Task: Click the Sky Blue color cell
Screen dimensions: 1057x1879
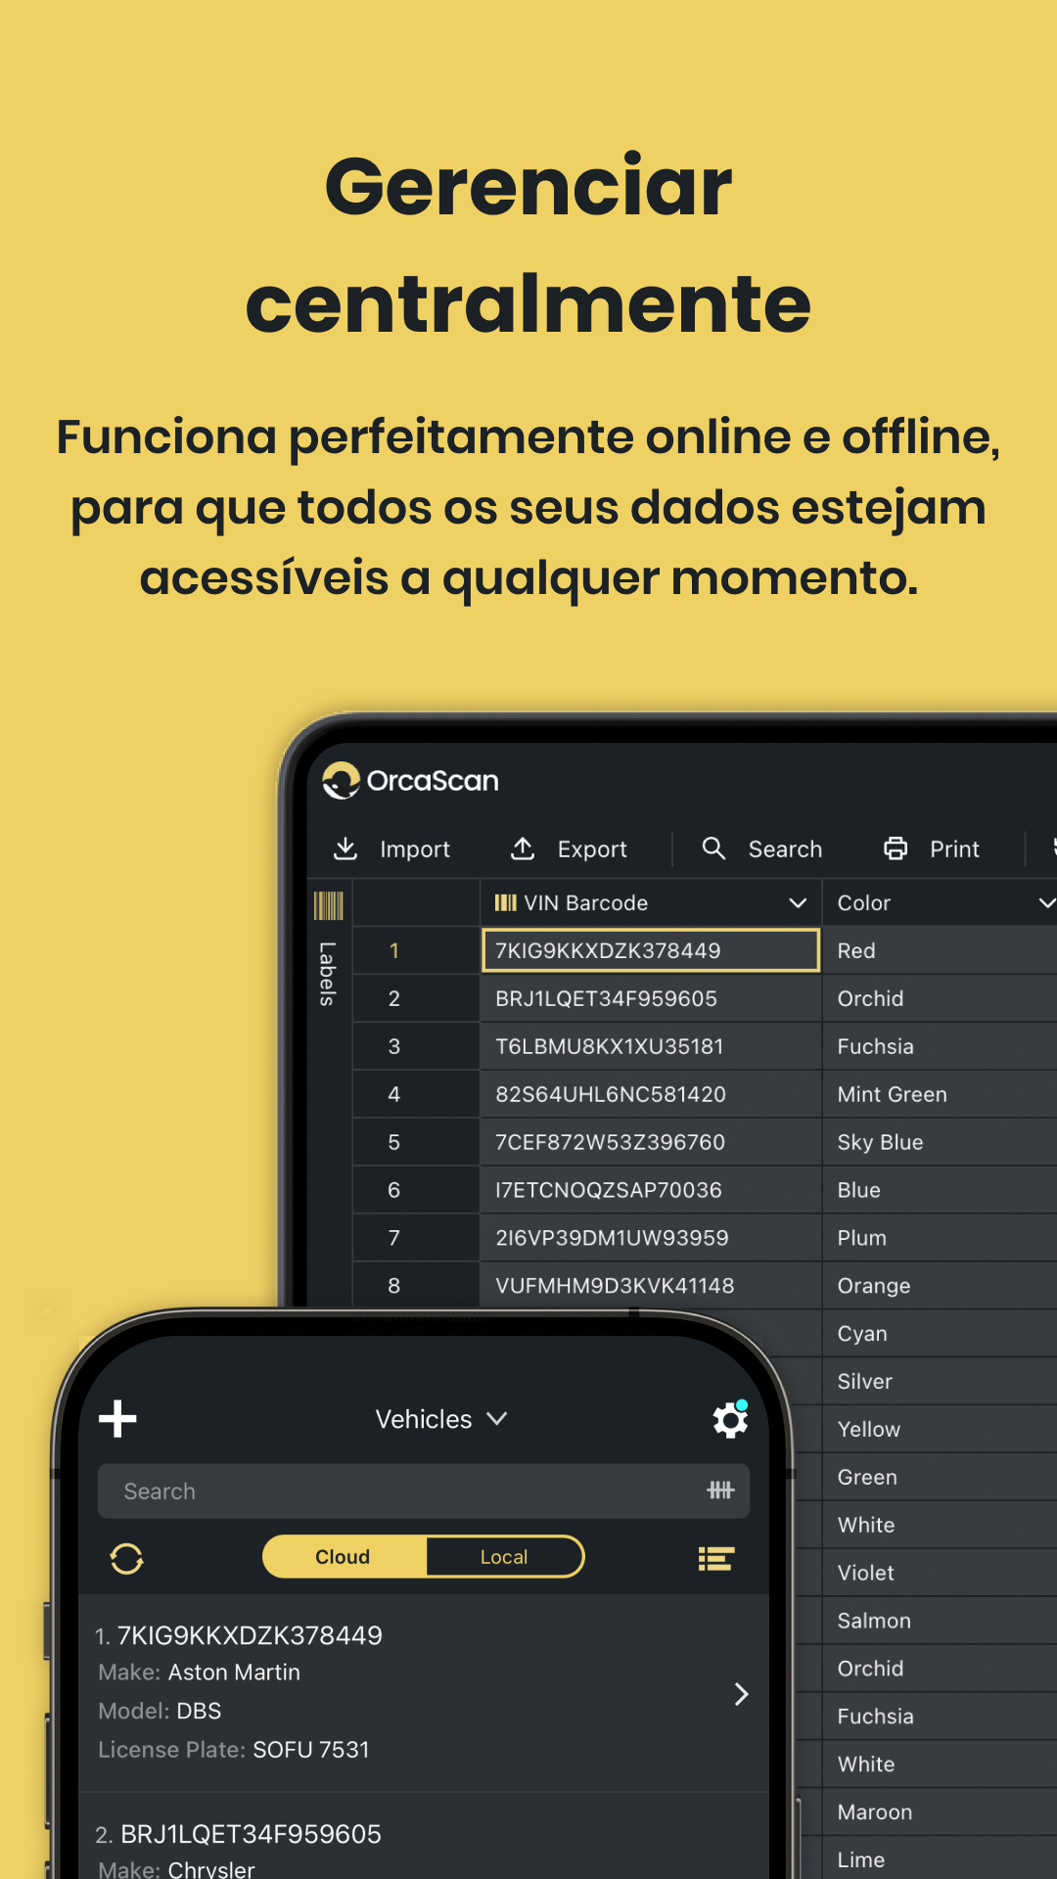Action: (940, 1142)
